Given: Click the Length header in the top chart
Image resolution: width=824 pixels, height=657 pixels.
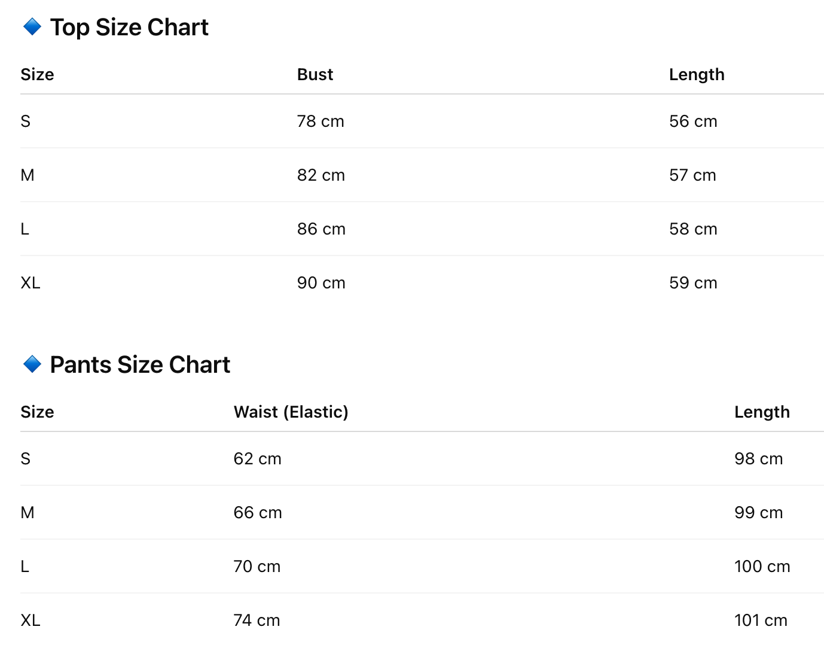Looking at the screenshot, I should [x=697, y=75].
